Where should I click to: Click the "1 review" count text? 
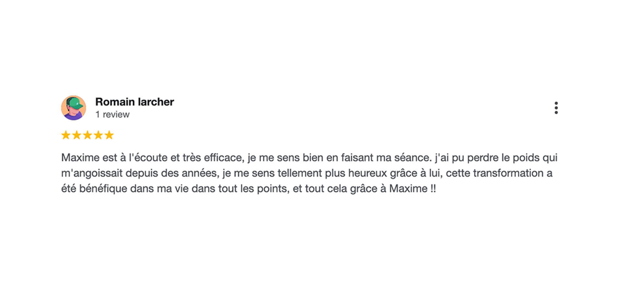[x=112, y=114]
